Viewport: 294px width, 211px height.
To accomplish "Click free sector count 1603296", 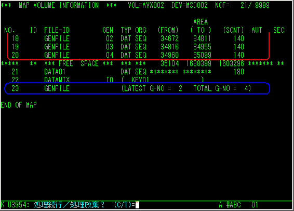I will point(232,63).
